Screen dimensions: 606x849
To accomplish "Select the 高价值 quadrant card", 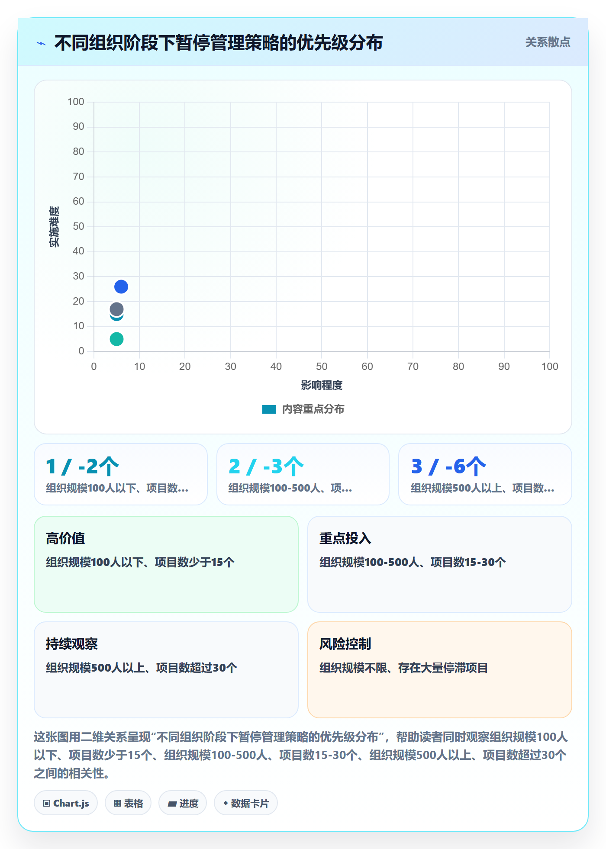I will pyautogui.click(x=166, y=564).
